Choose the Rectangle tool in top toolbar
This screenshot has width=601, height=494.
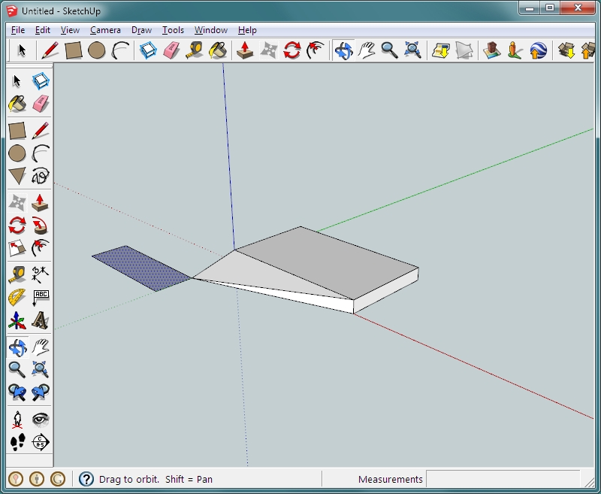tap(73, 50)
